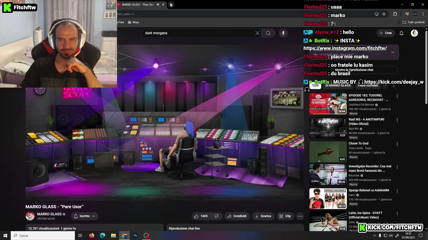This screenshot has width=428, height=240.
Task: Open the 12.701 visualizzazioni description box
Action: [95, 228]
